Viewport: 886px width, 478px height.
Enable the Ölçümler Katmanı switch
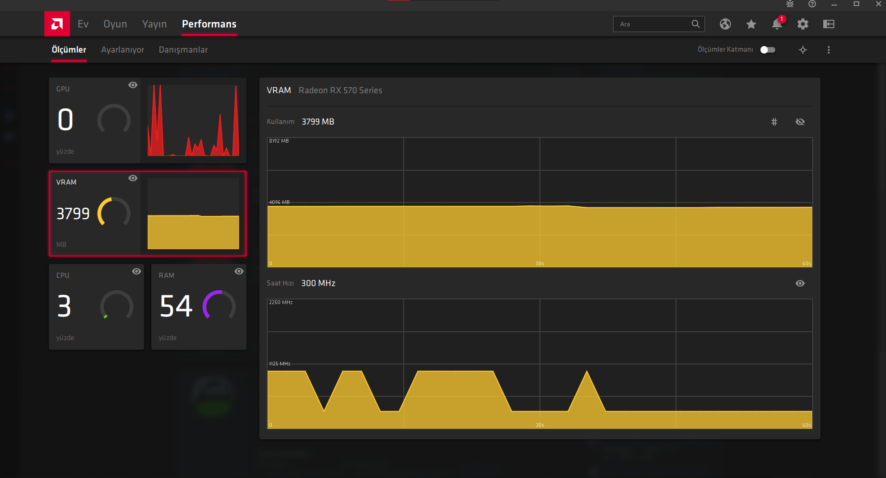point(768,50)
